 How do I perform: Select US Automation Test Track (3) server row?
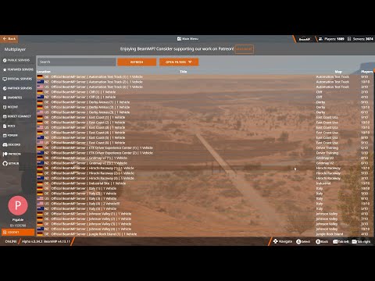(205, 87)
